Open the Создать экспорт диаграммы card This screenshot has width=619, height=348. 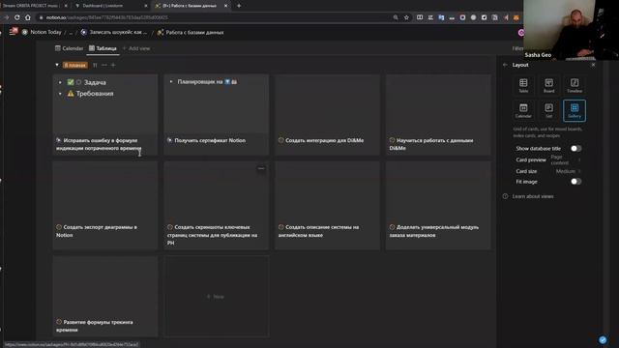105,205
